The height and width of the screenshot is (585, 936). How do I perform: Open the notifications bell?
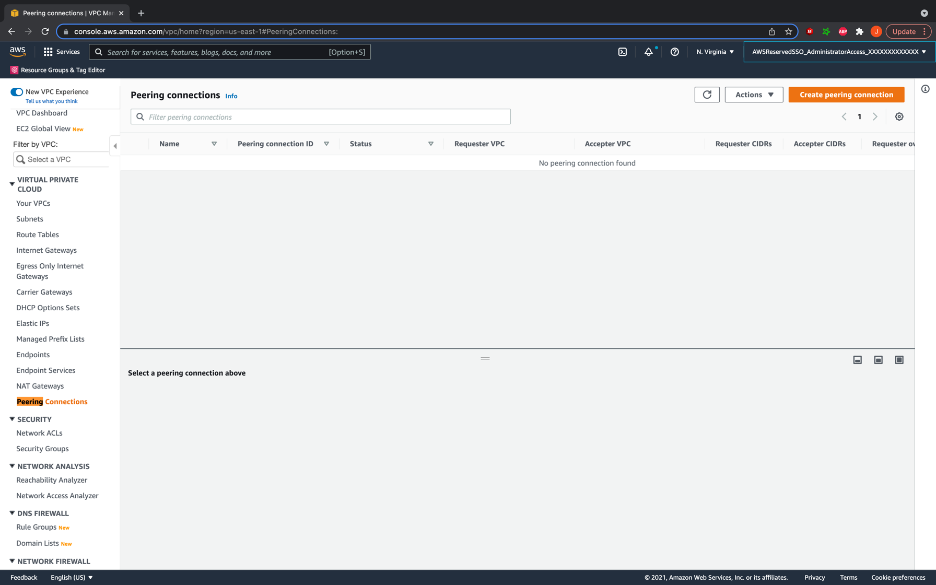point(648,52)
